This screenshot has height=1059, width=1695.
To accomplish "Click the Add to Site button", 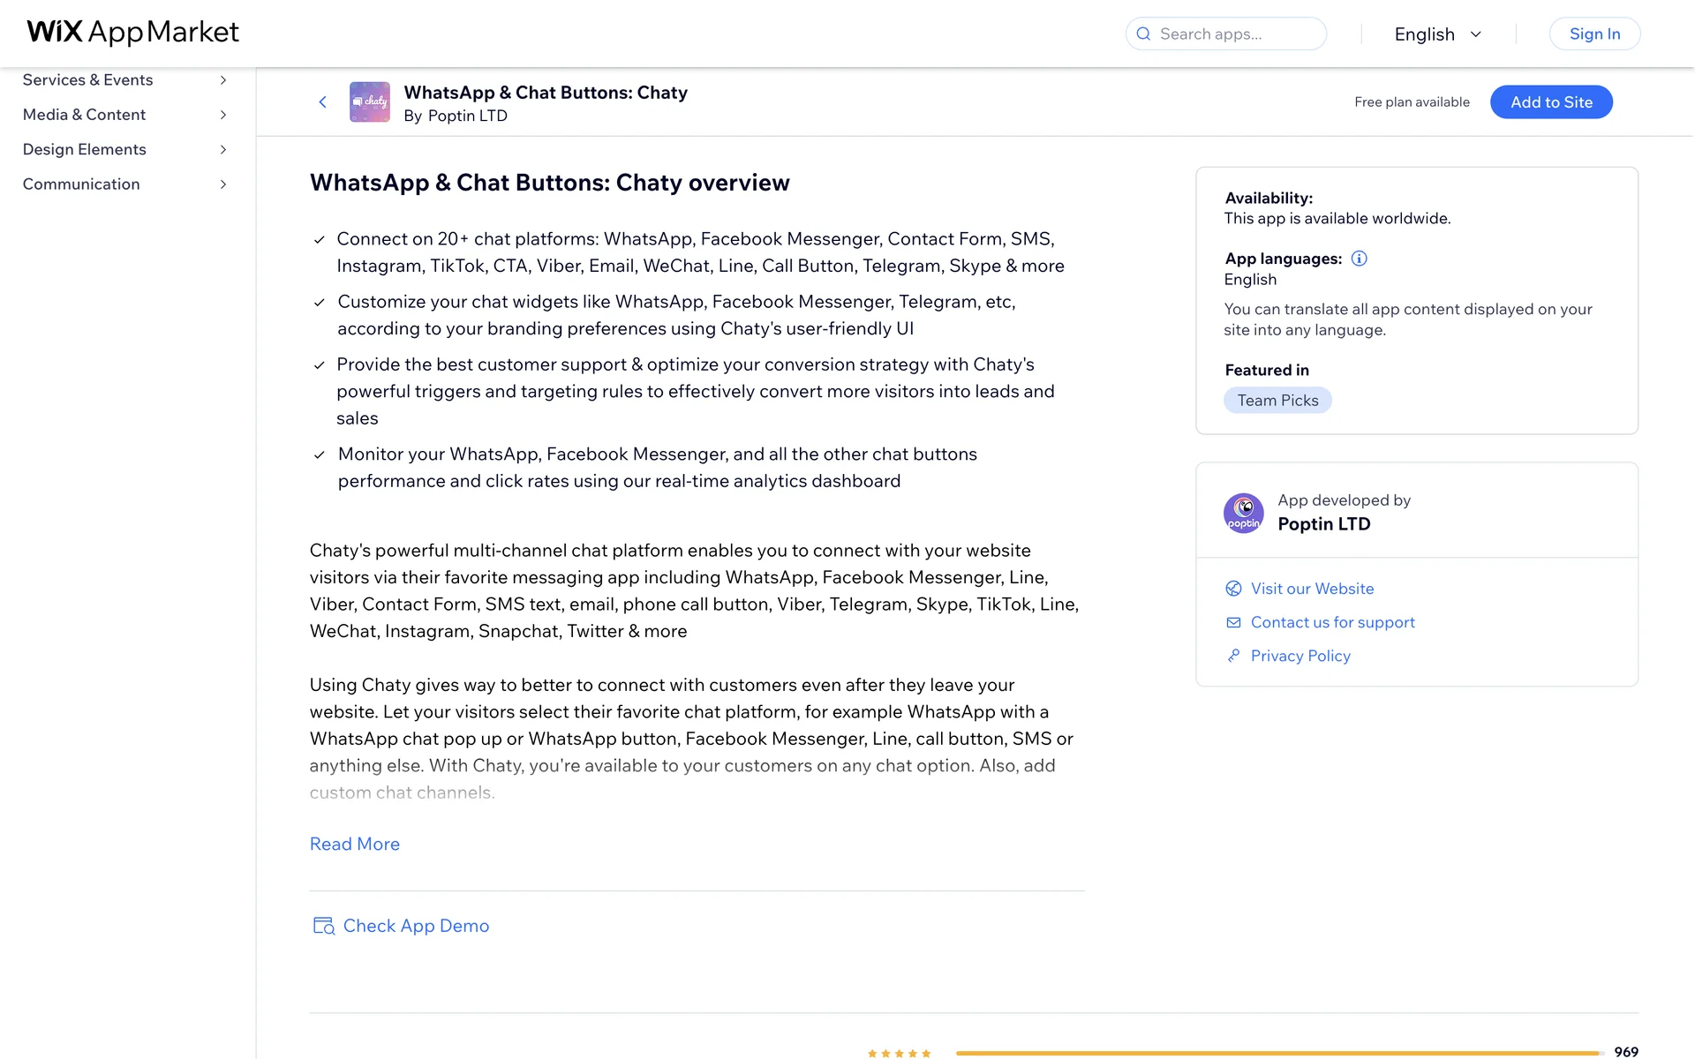I will (1551, 102).
